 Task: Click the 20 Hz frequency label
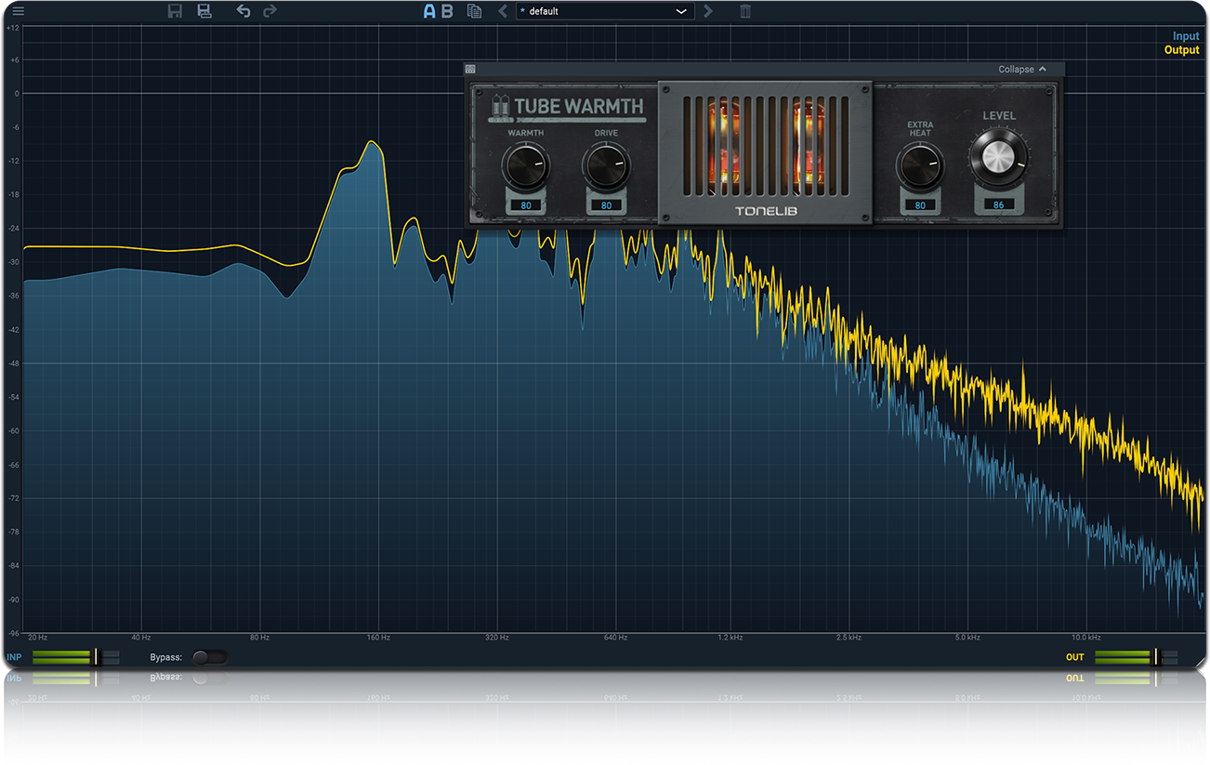(38, 638)
